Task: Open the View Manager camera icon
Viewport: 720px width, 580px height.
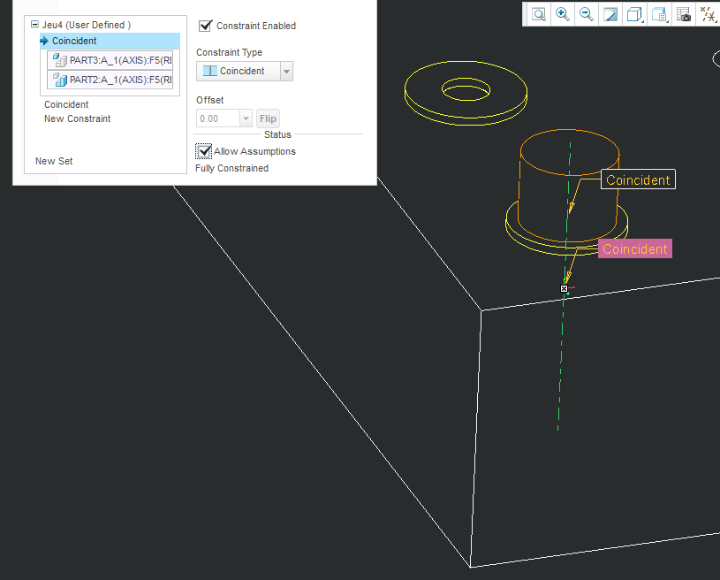Action: [x=683, y=14]
